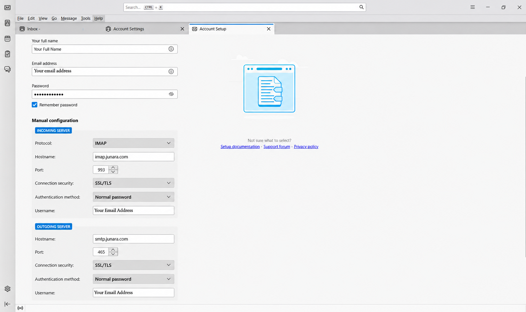Click the global Search box

244,7
